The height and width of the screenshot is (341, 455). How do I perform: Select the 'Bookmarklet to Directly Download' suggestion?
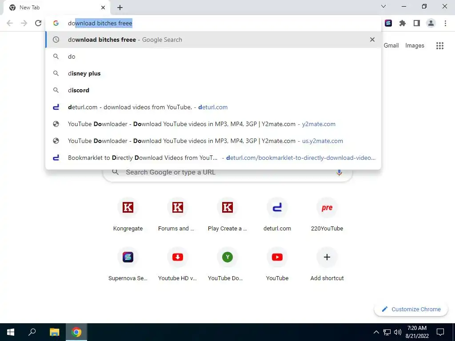(x=213, y=158)
